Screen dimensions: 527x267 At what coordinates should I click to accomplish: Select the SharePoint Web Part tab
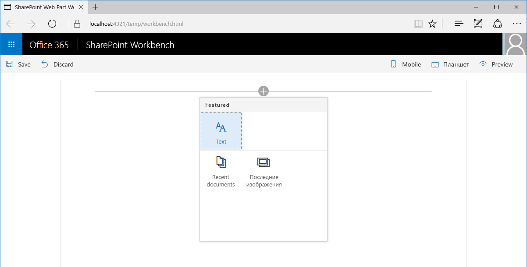click(44, 7)
